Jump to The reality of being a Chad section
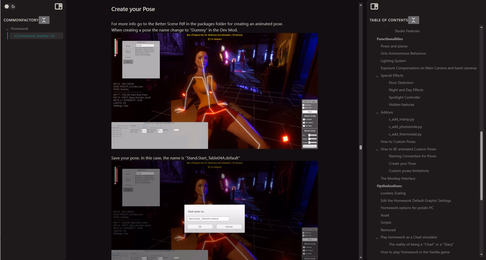The image size is (486, 260). [421, 244]
